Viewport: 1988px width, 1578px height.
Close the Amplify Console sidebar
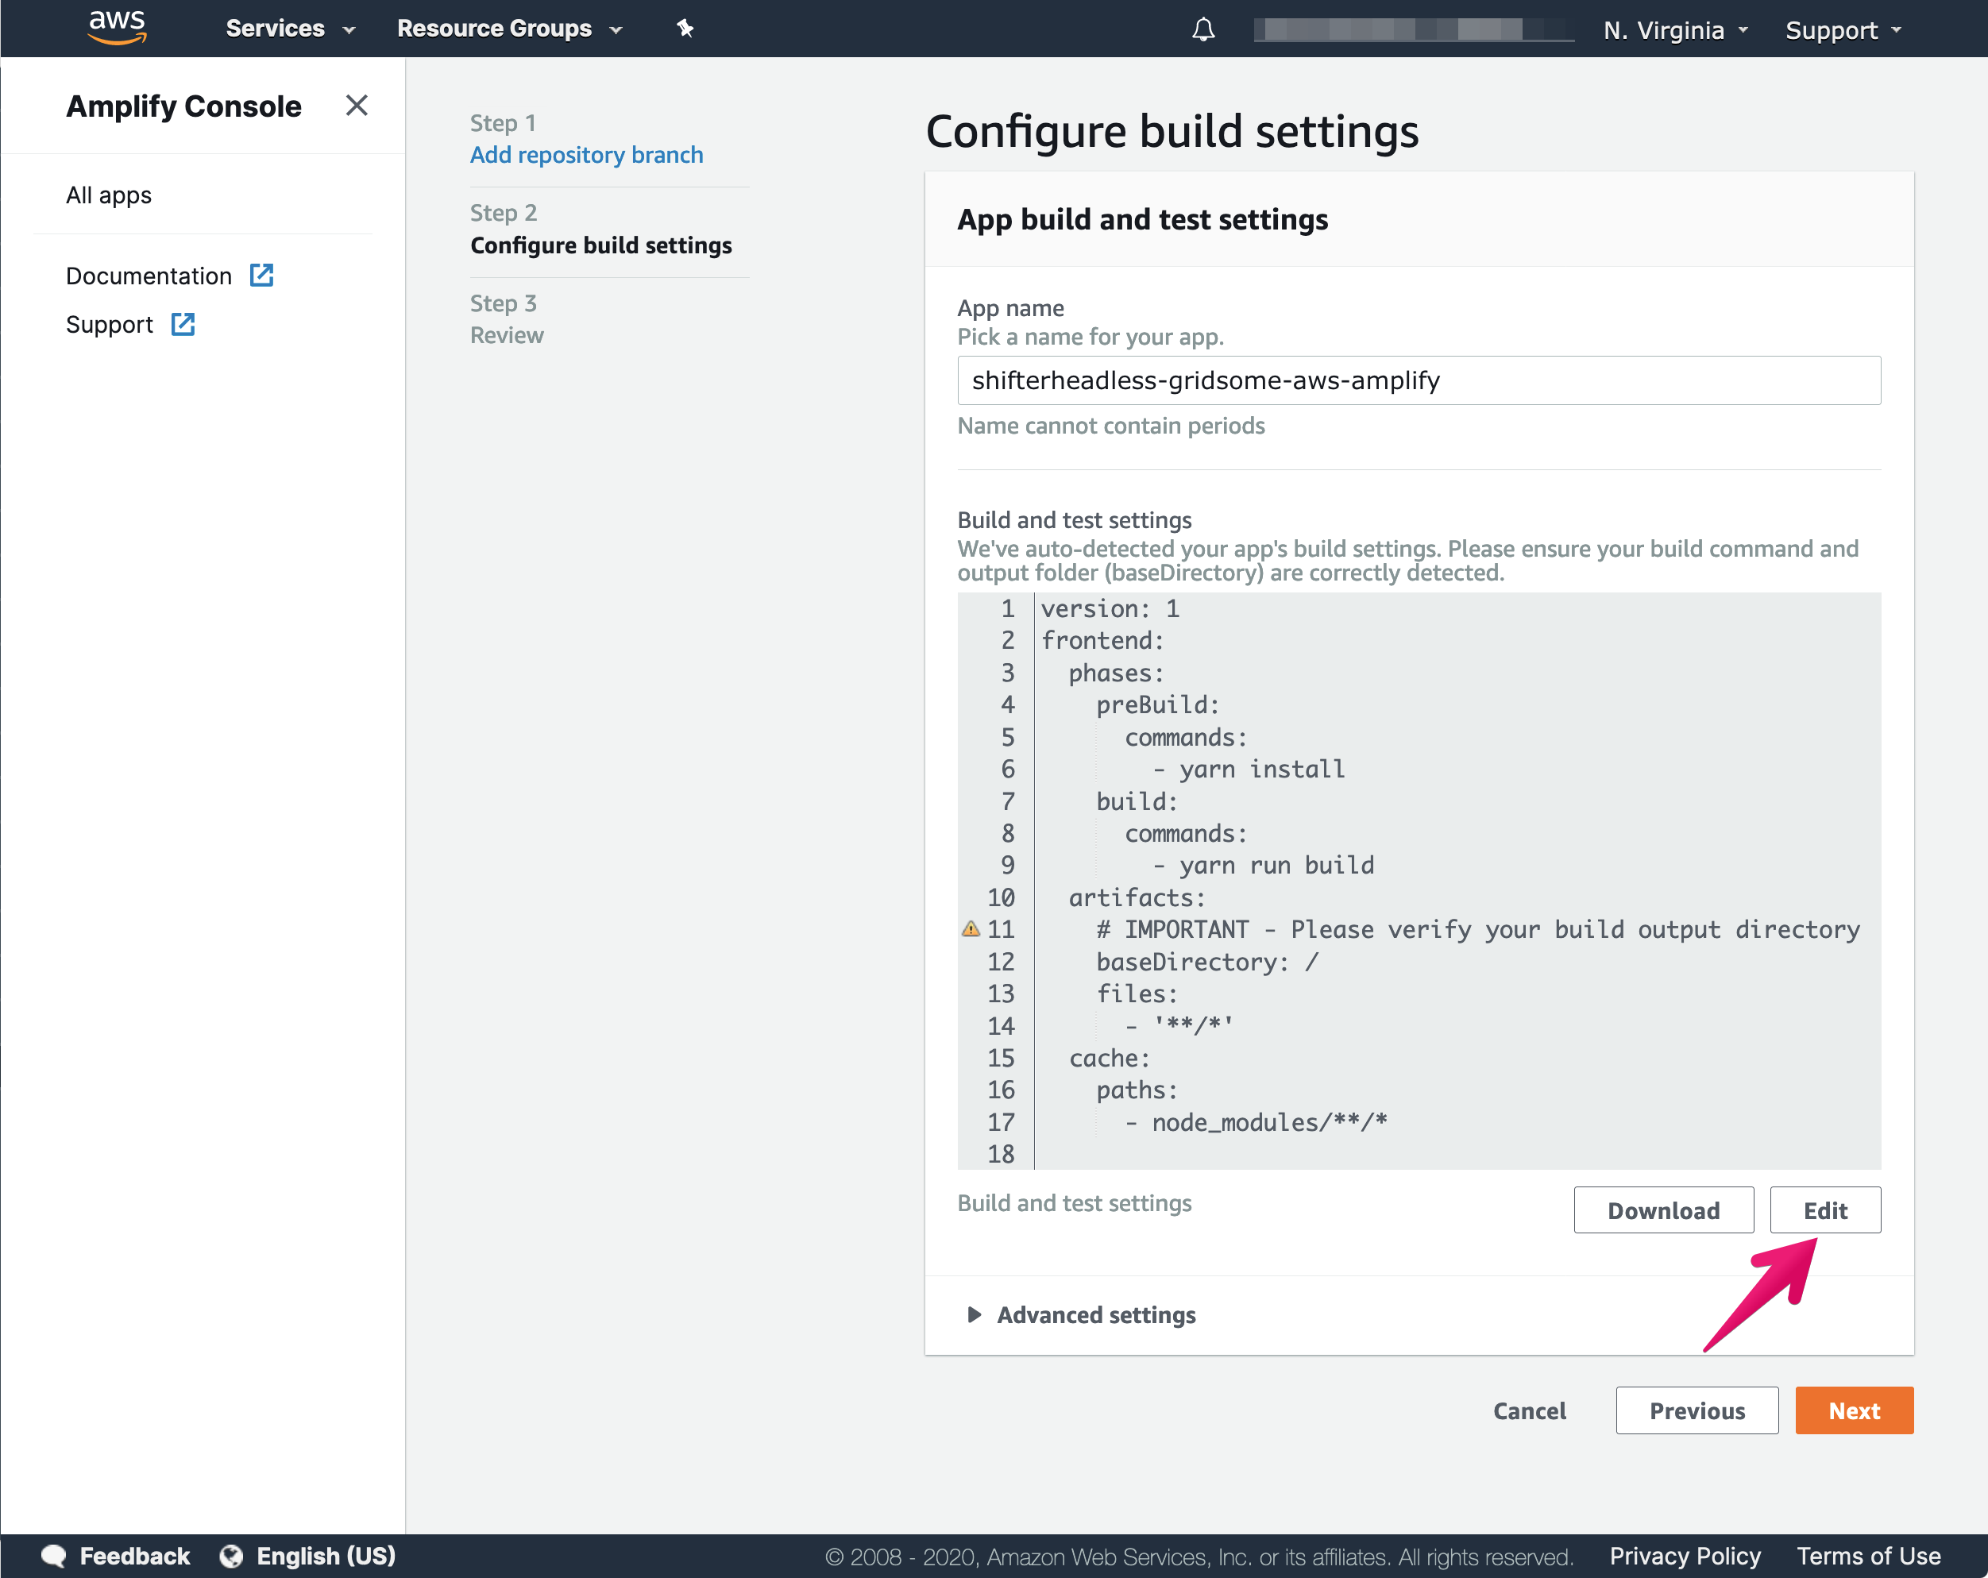coord(357,106)
